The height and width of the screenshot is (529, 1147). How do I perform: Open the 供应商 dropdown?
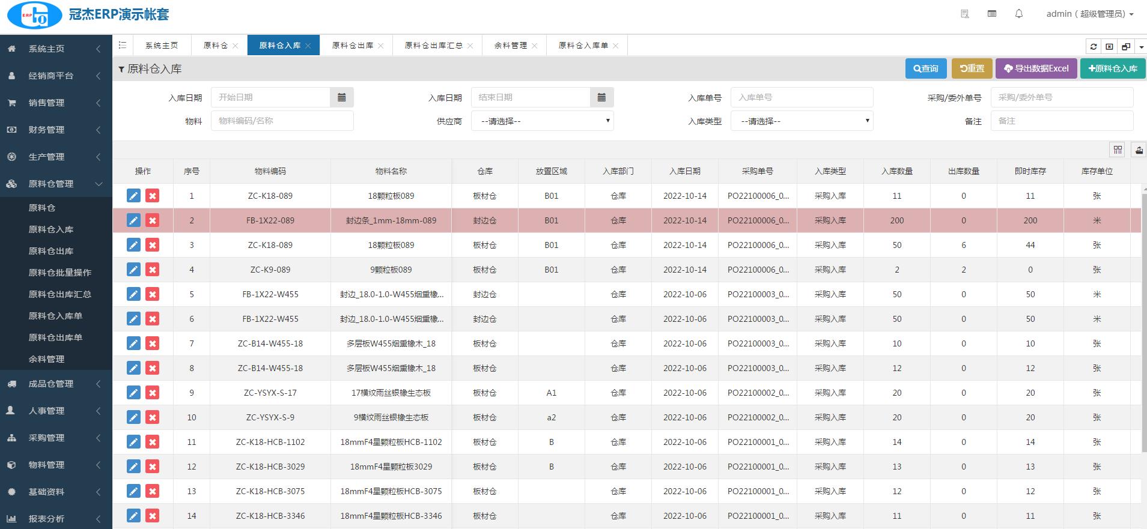click(542, 121)
